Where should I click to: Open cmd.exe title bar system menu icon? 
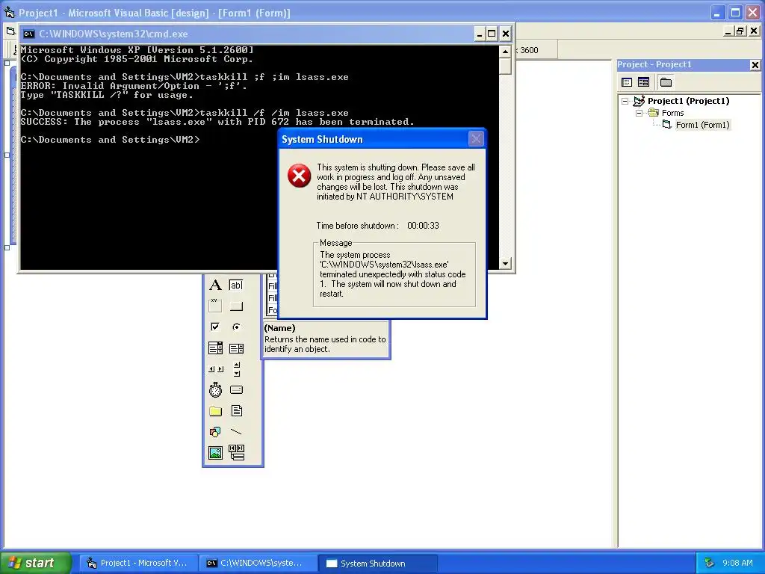coord(29,34)
